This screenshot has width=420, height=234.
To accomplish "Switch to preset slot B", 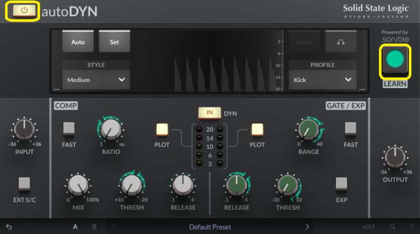I will point(94,227).
